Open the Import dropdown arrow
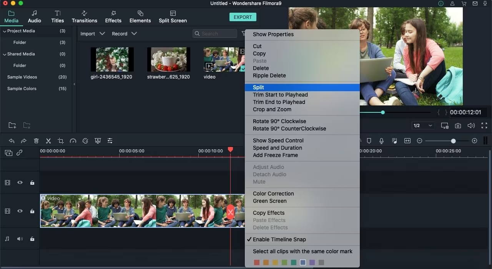The height and width of the screenshot is (269, 492). tap(103, 33)
